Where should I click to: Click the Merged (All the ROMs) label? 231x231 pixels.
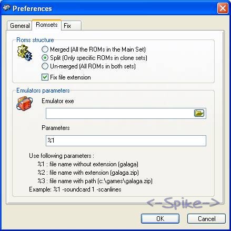[x=98, y=49]
